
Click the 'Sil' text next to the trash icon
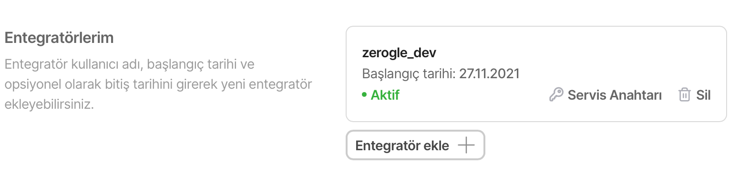703,95
